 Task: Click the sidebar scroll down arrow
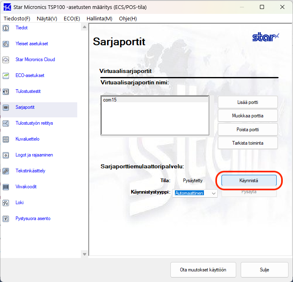[x=85, y=254]
